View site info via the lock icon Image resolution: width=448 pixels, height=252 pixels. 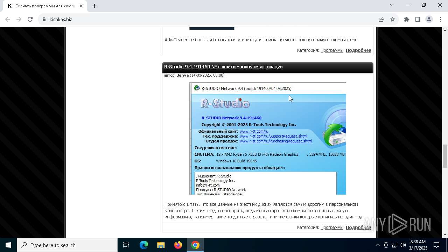(x=44, y=19)
